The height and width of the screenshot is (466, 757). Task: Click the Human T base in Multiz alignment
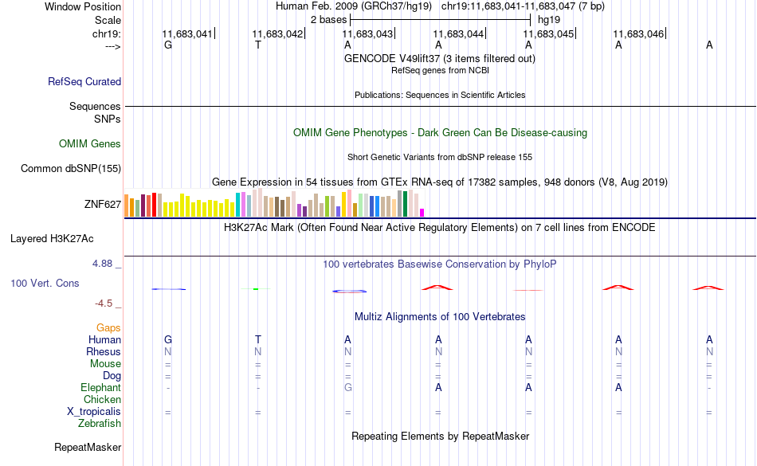258,339
